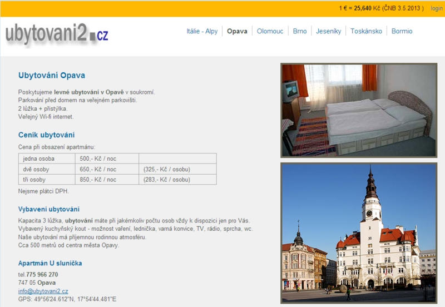Click 'Parkování před domem' line
This screenshot has width=445, height=307.
coord(77,101)
